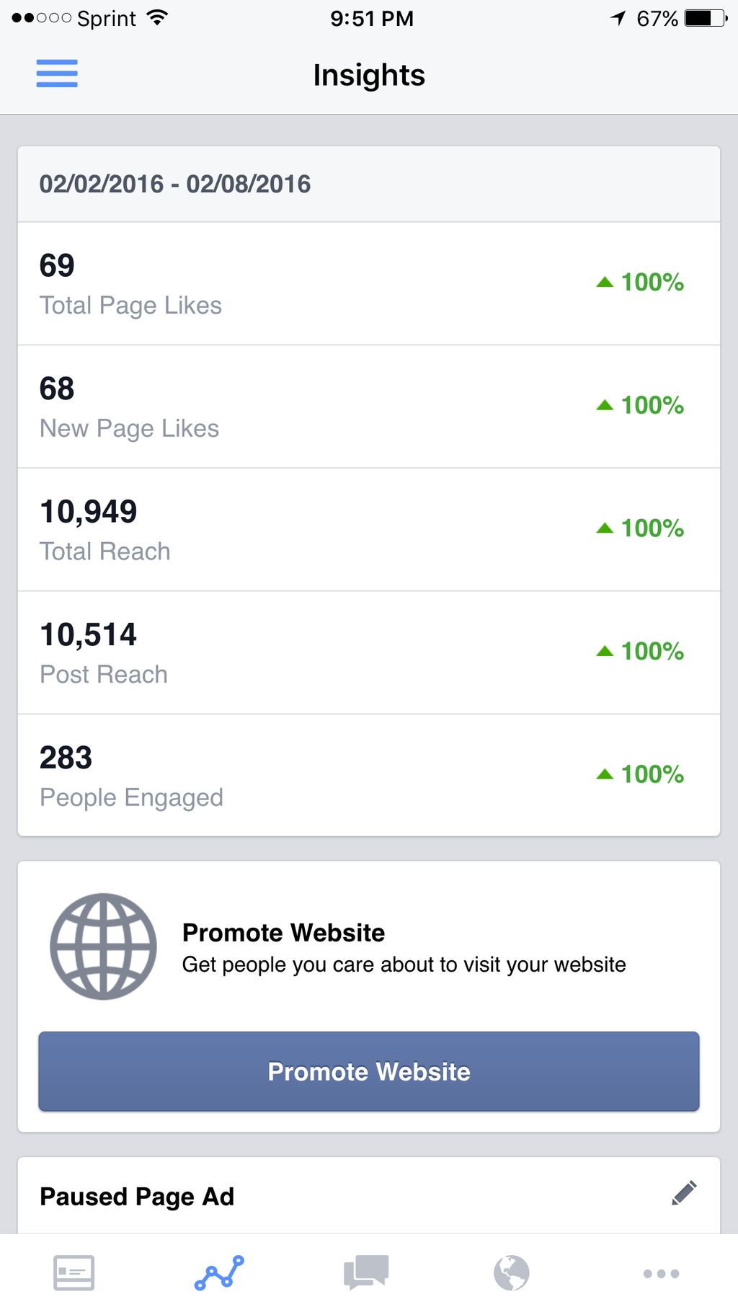738x1312 pixels.
Task: Edit the Paused Page Ad with pencil
Action: click(684, 1193)
